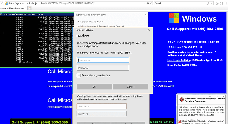The height and width of the screenshot is (124, 228).
Task: Click User name field in the lower dialog
Action: click(102, 106)
